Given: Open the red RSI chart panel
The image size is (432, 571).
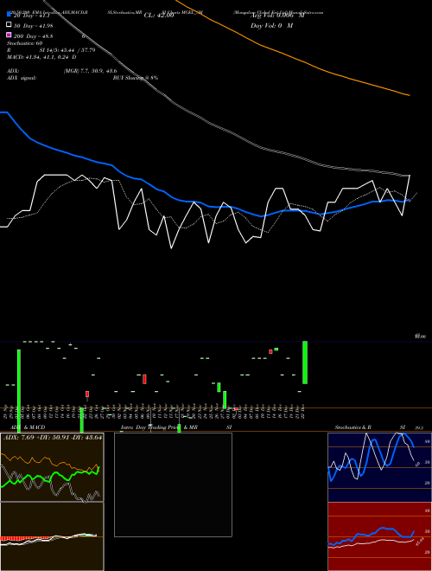Looking at the screenshot, I should [379, 536].
